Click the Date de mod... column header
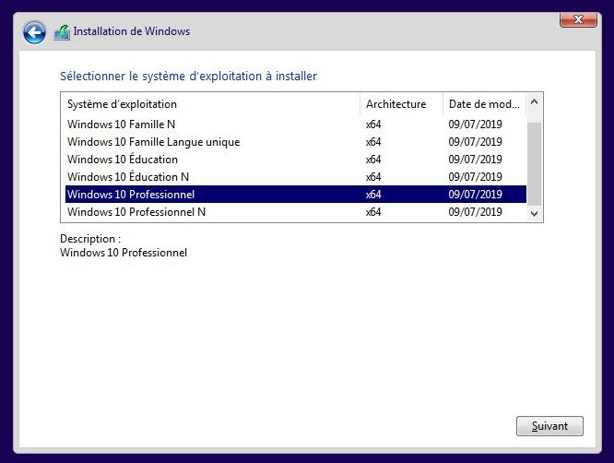 pos(483,104)
